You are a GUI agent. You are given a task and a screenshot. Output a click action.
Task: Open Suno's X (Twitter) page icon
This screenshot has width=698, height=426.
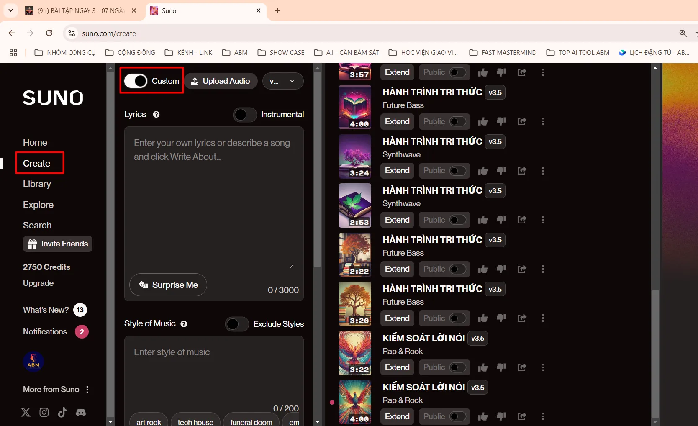tap(26, 412)
